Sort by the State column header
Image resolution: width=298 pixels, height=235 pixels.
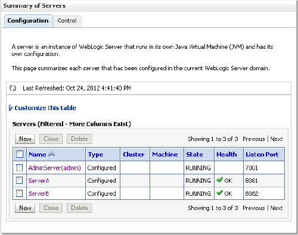pos(194,154)
